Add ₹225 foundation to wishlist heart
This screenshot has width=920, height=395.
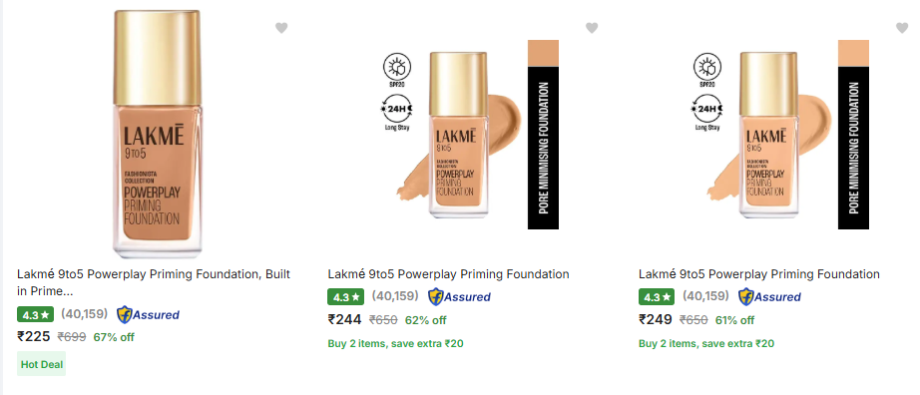281,28
